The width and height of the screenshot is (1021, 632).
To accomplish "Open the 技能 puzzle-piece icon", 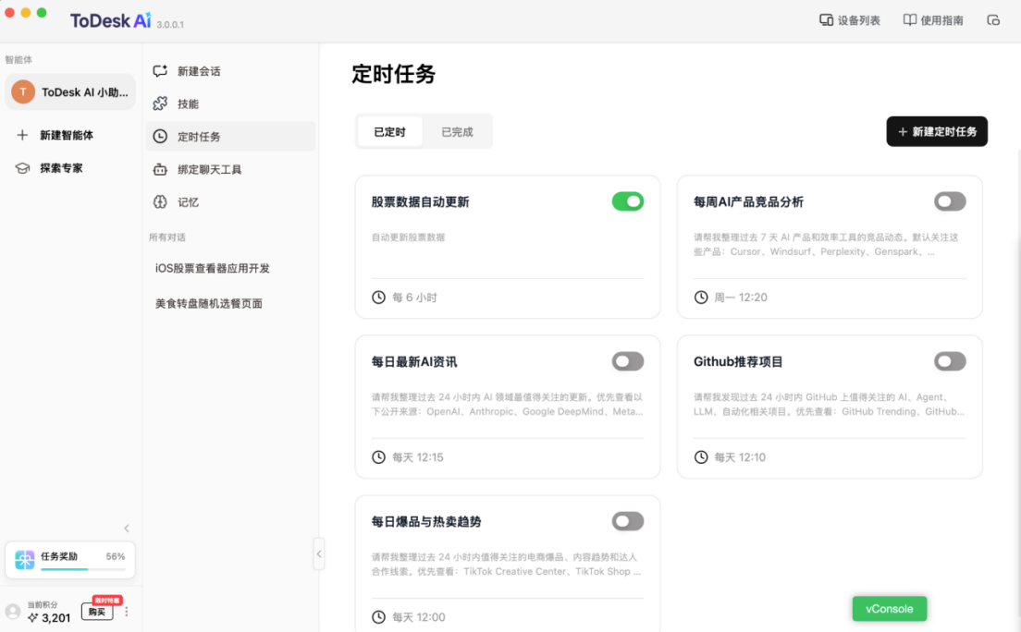I will click(160, 103).
